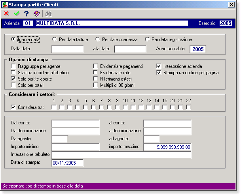
Task: Tick settore 15 checkbox
Action: click(x=165, y=107)
